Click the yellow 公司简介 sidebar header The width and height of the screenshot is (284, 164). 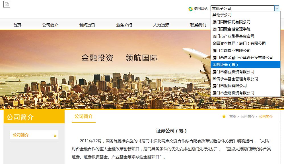coord(34,117)
